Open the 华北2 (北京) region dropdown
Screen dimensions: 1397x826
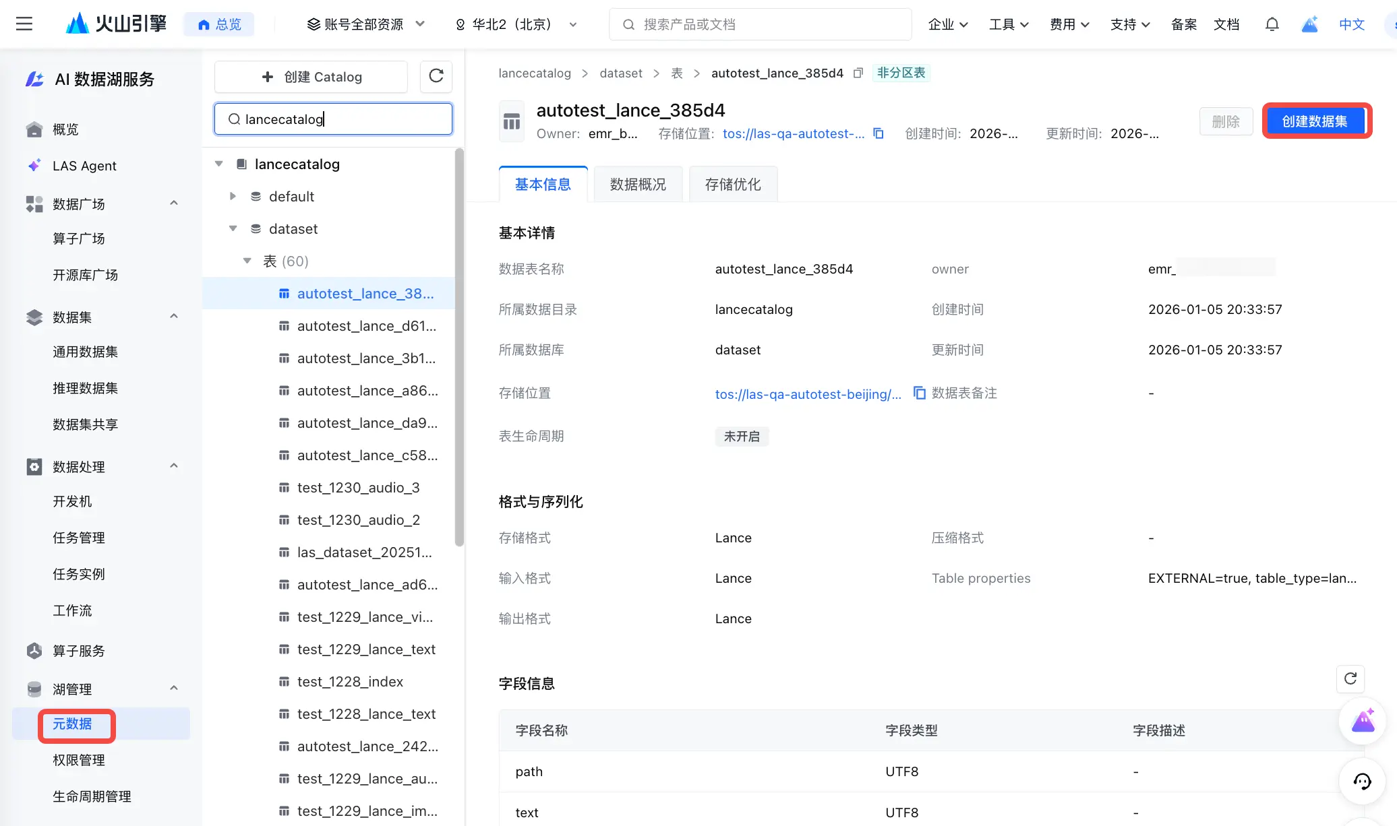[x=516, y=24]
